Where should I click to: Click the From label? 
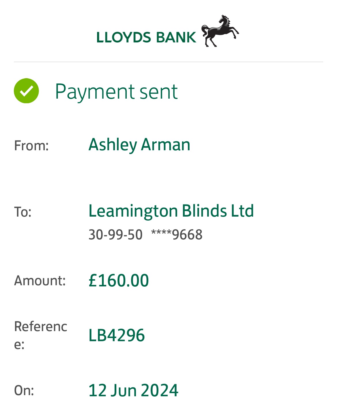click(x=31, y=145)
